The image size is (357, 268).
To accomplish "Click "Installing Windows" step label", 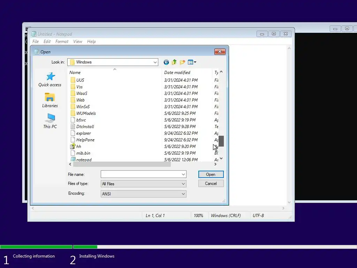I will coord(97,256).
